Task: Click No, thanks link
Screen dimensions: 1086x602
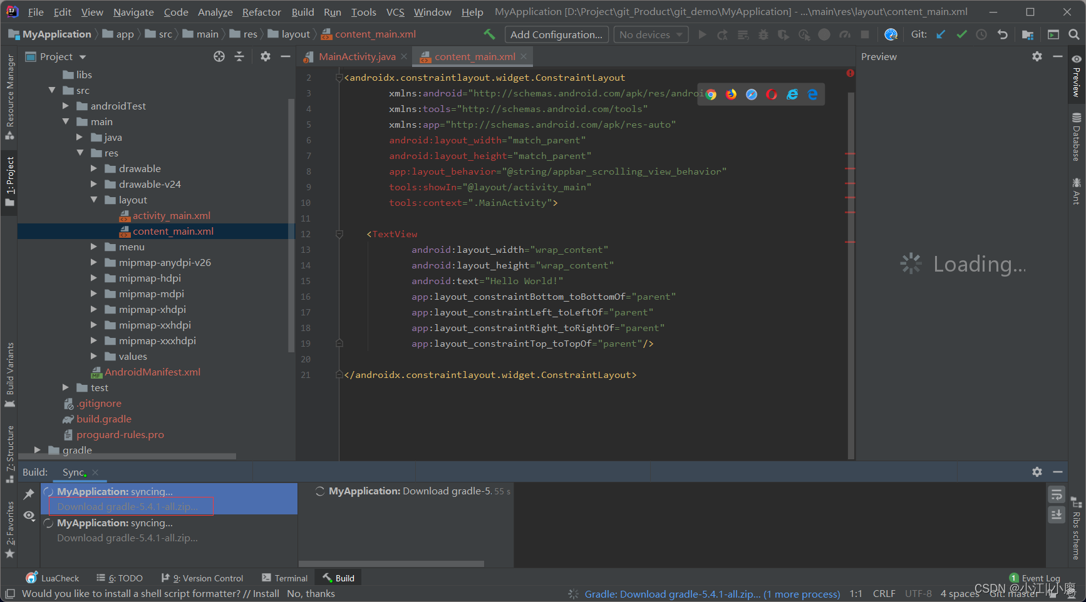Action: click(311, 594)
